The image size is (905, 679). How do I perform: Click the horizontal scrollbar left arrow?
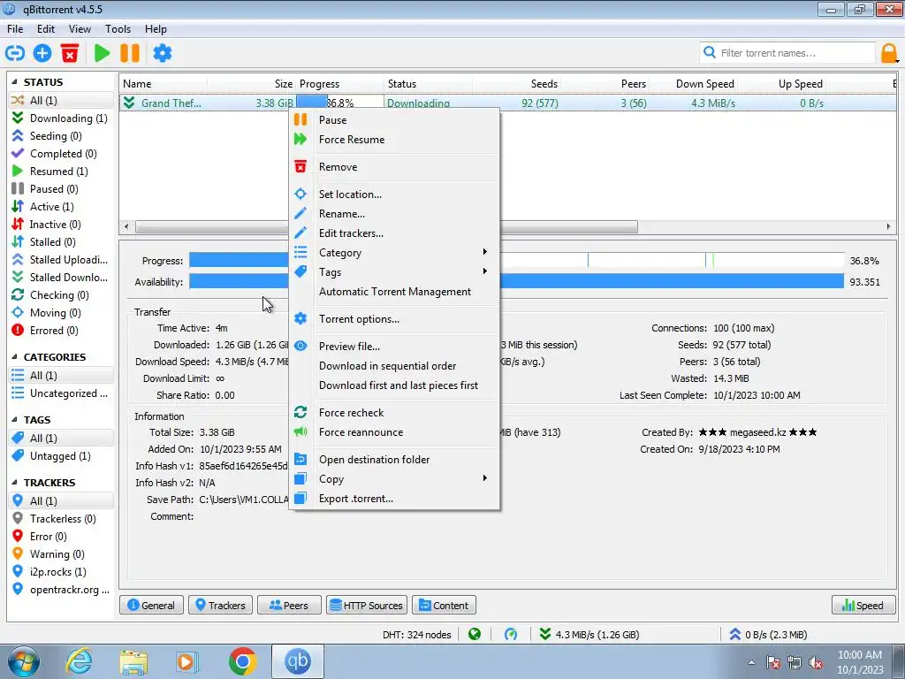click(x=126, y=227)
